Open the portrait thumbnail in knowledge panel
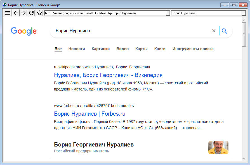The image size is (250, 165). pos(218,148)
